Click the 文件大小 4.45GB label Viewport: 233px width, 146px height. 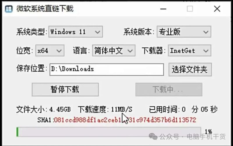tap(43, 110)
